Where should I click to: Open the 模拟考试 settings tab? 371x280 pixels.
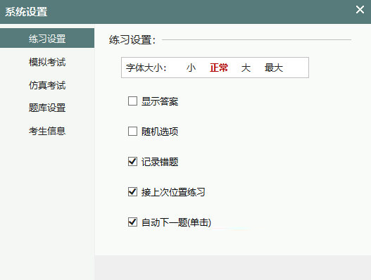47,62
